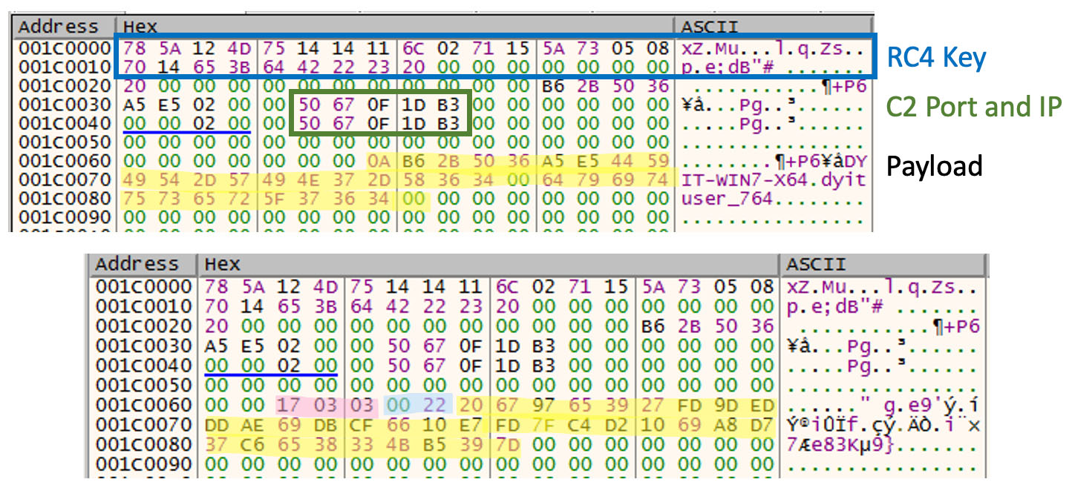Click underlined bytes 00 00 02 00 in top panel
The image size is (1072, 482).
point(187,123)
